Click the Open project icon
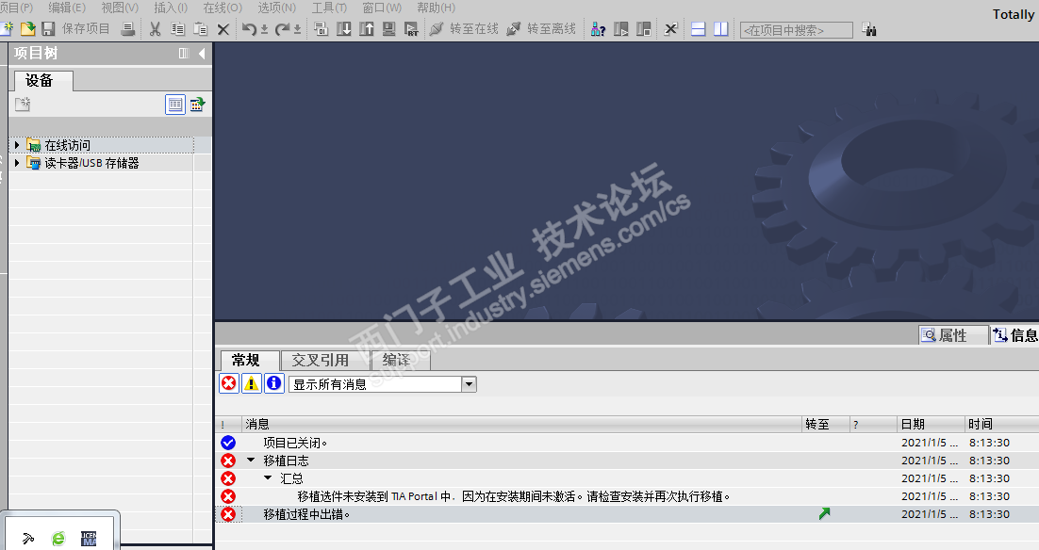 (x=28, y=28)
